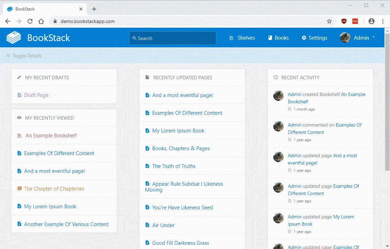390x249 pixels.
Task: Go back in browser history
Action: coord(8,21)
